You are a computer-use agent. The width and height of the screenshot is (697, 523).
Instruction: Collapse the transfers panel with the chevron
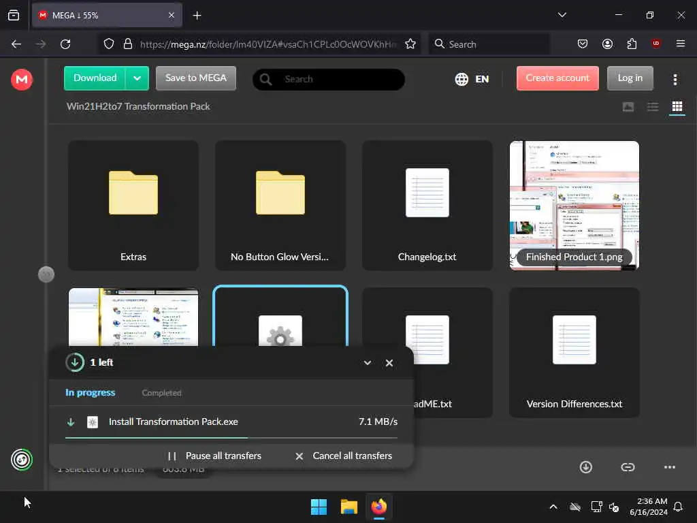click(x=367, y=363)
